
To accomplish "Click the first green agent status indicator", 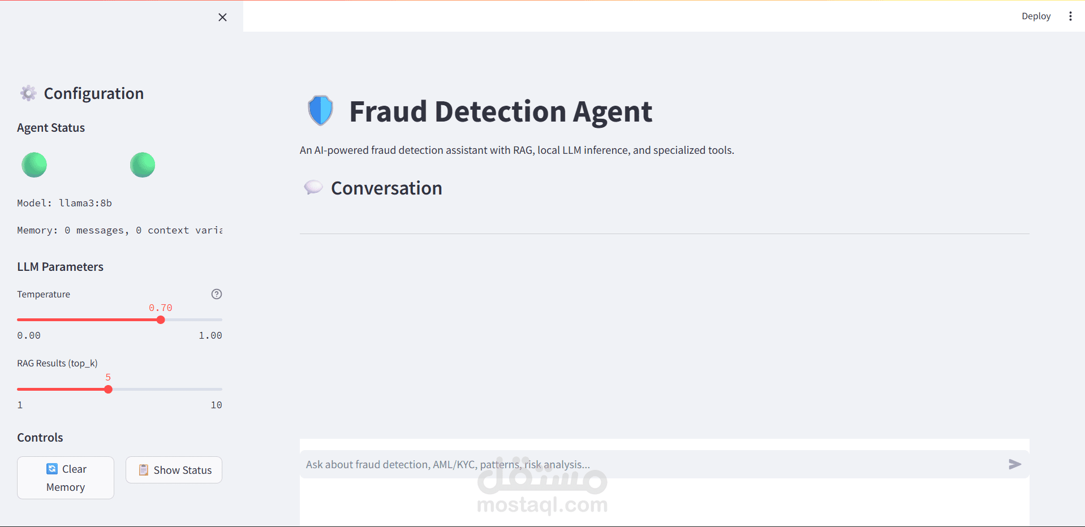I will 34,165.
